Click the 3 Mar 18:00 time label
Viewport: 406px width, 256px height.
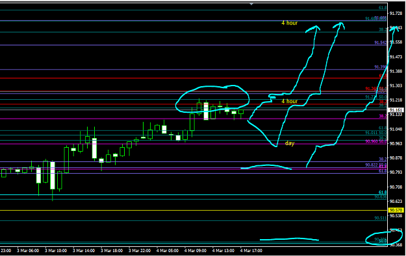click(x=112, y=251)
